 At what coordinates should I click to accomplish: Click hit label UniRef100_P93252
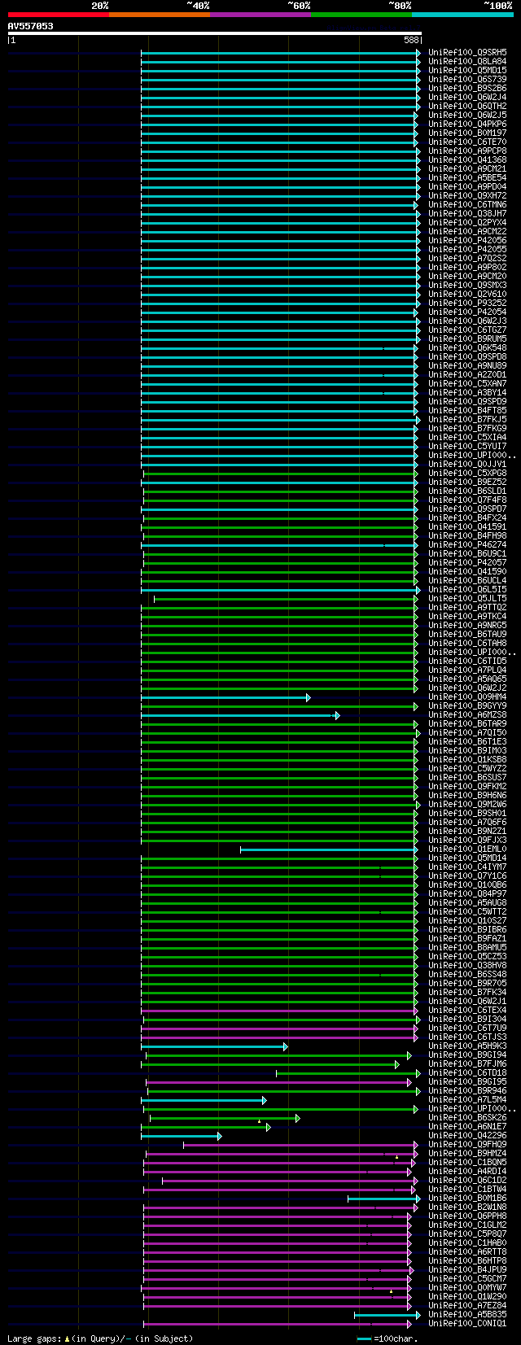click(467, 303)
